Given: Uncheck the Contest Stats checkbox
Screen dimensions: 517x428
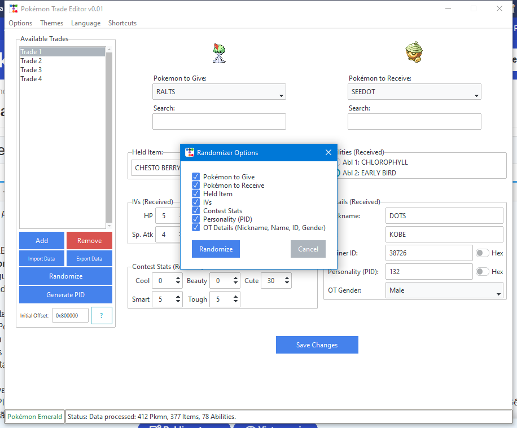Looking at the screenshot, I should 196,210.
